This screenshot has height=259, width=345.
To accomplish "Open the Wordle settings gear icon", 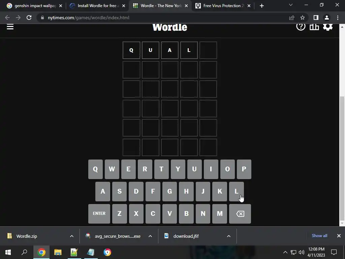I will [327, 27].
